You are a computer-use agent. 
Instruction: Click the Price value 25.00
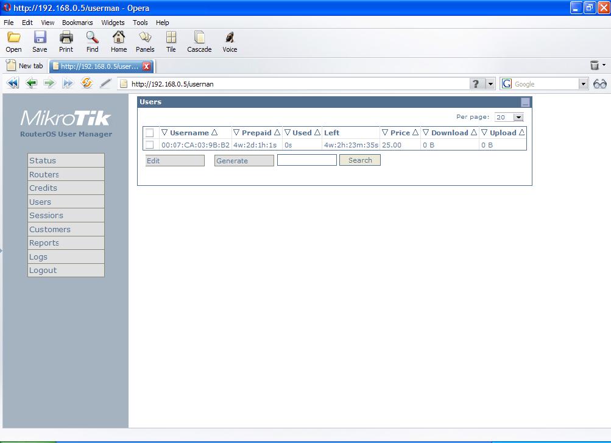coord(392,145)
